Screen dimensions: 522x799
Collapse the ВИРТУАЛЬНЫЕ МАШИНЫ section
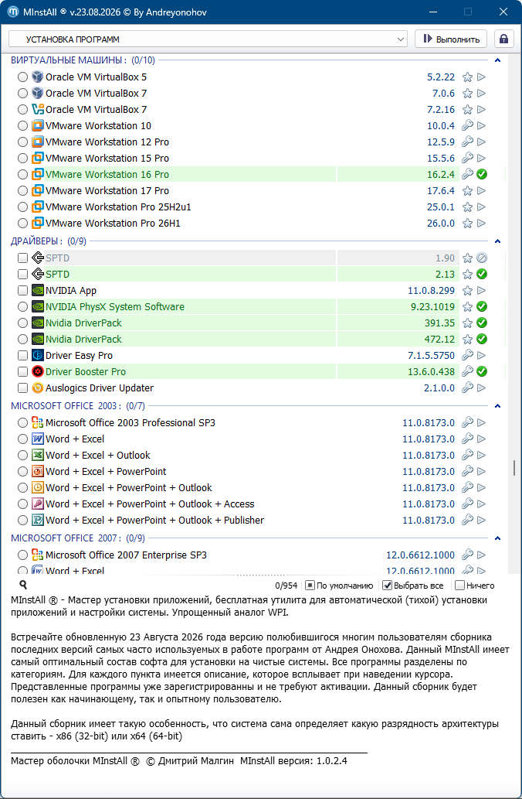point(497,60)
